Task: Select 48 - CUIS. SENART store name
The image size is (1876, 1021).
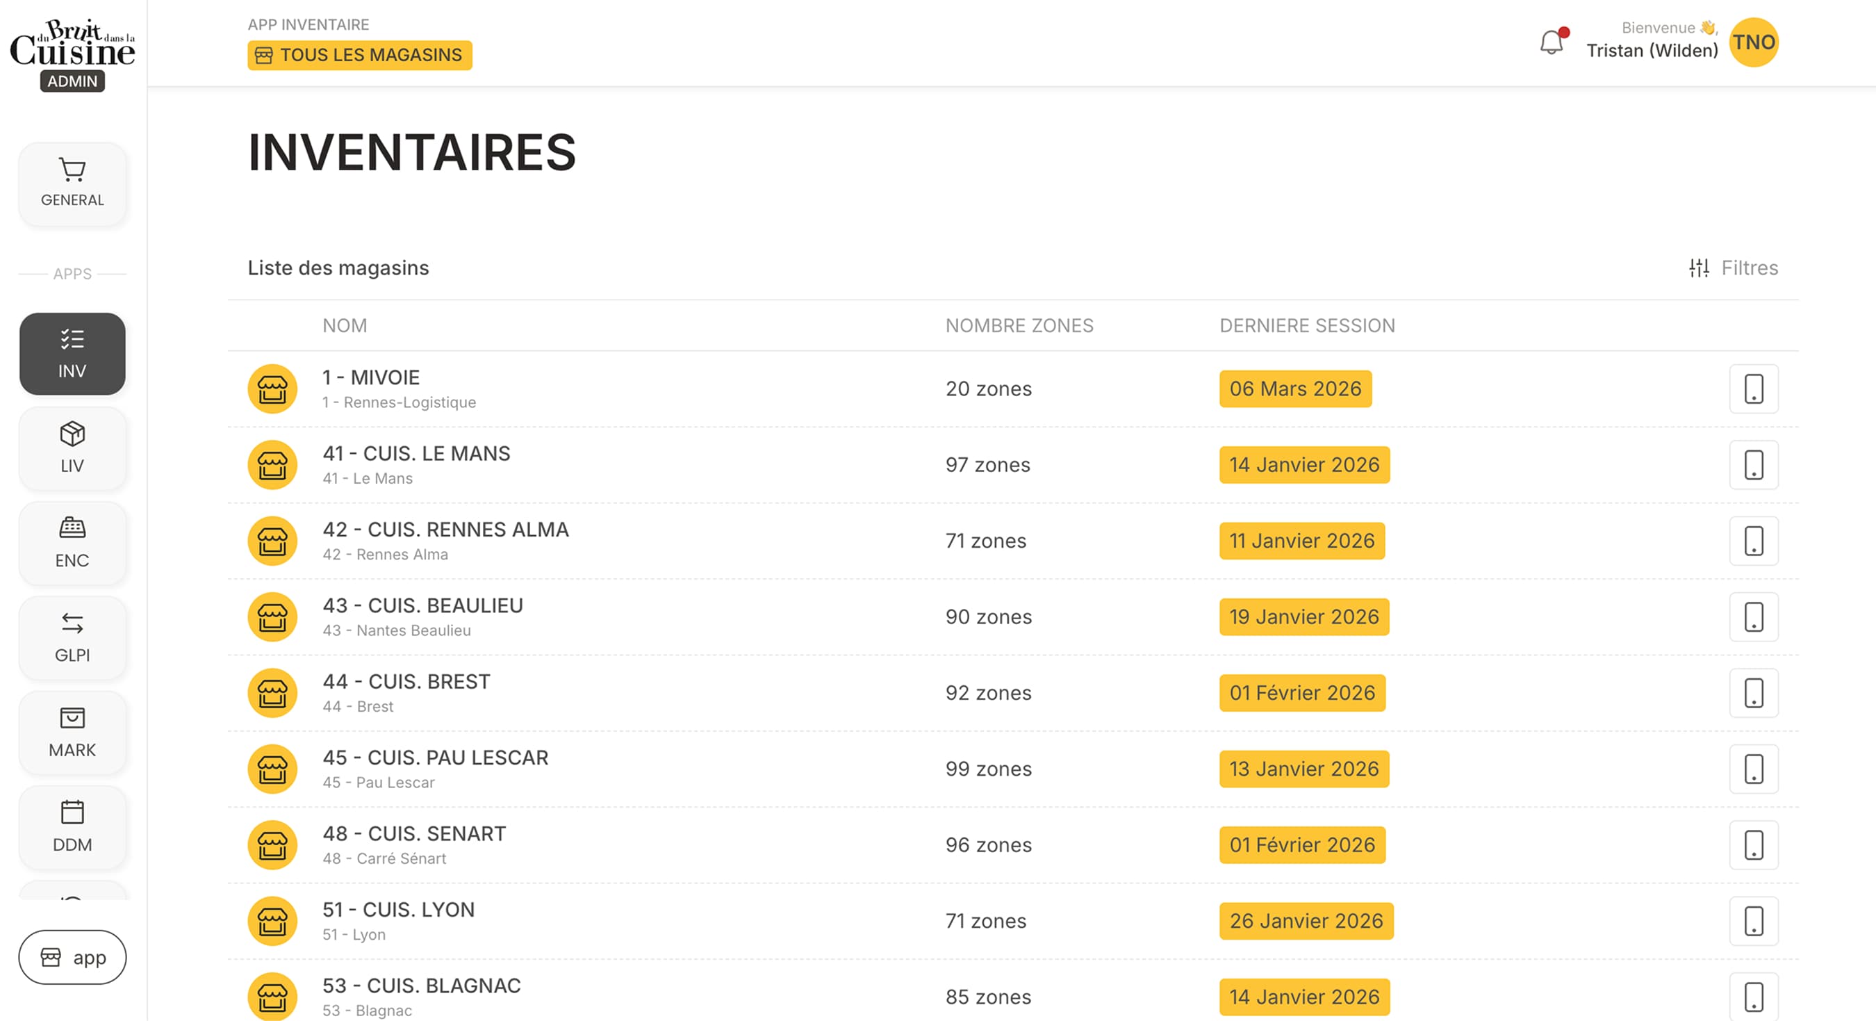Action: pyautogui.click(x=414, y=834)
